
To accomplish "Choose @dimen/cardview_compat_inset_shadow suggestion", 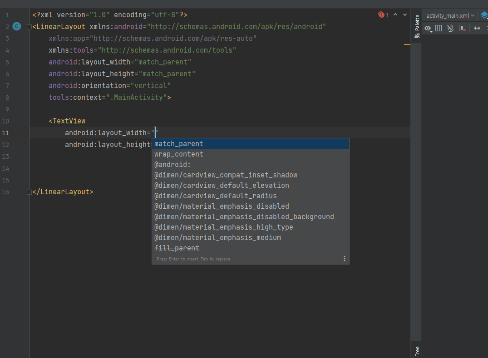I will coord(251,175).
